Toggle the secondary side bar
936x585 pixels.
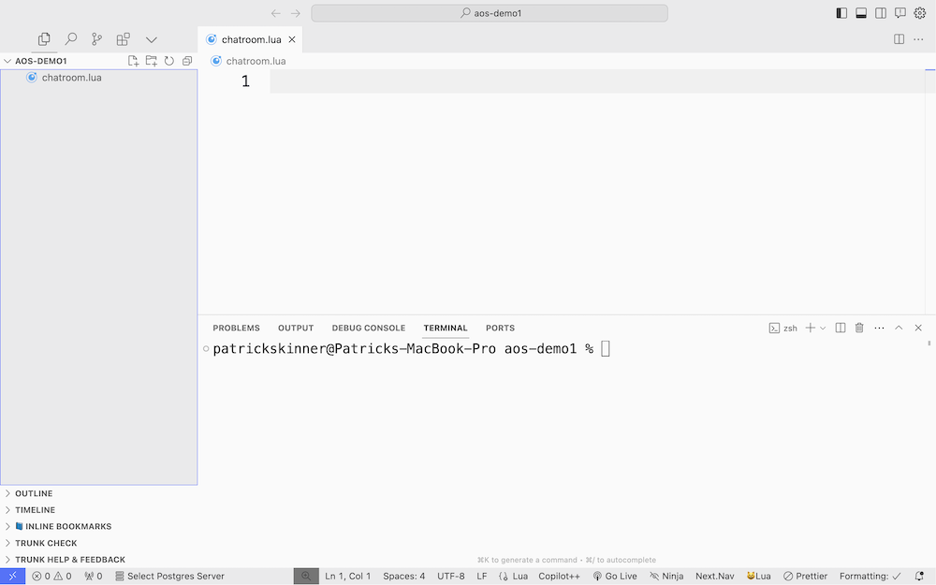point(880,13)
